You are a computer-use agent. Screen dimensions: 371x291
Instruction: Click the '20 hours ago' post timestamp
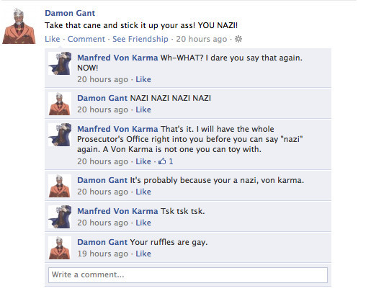coord(202,39)
